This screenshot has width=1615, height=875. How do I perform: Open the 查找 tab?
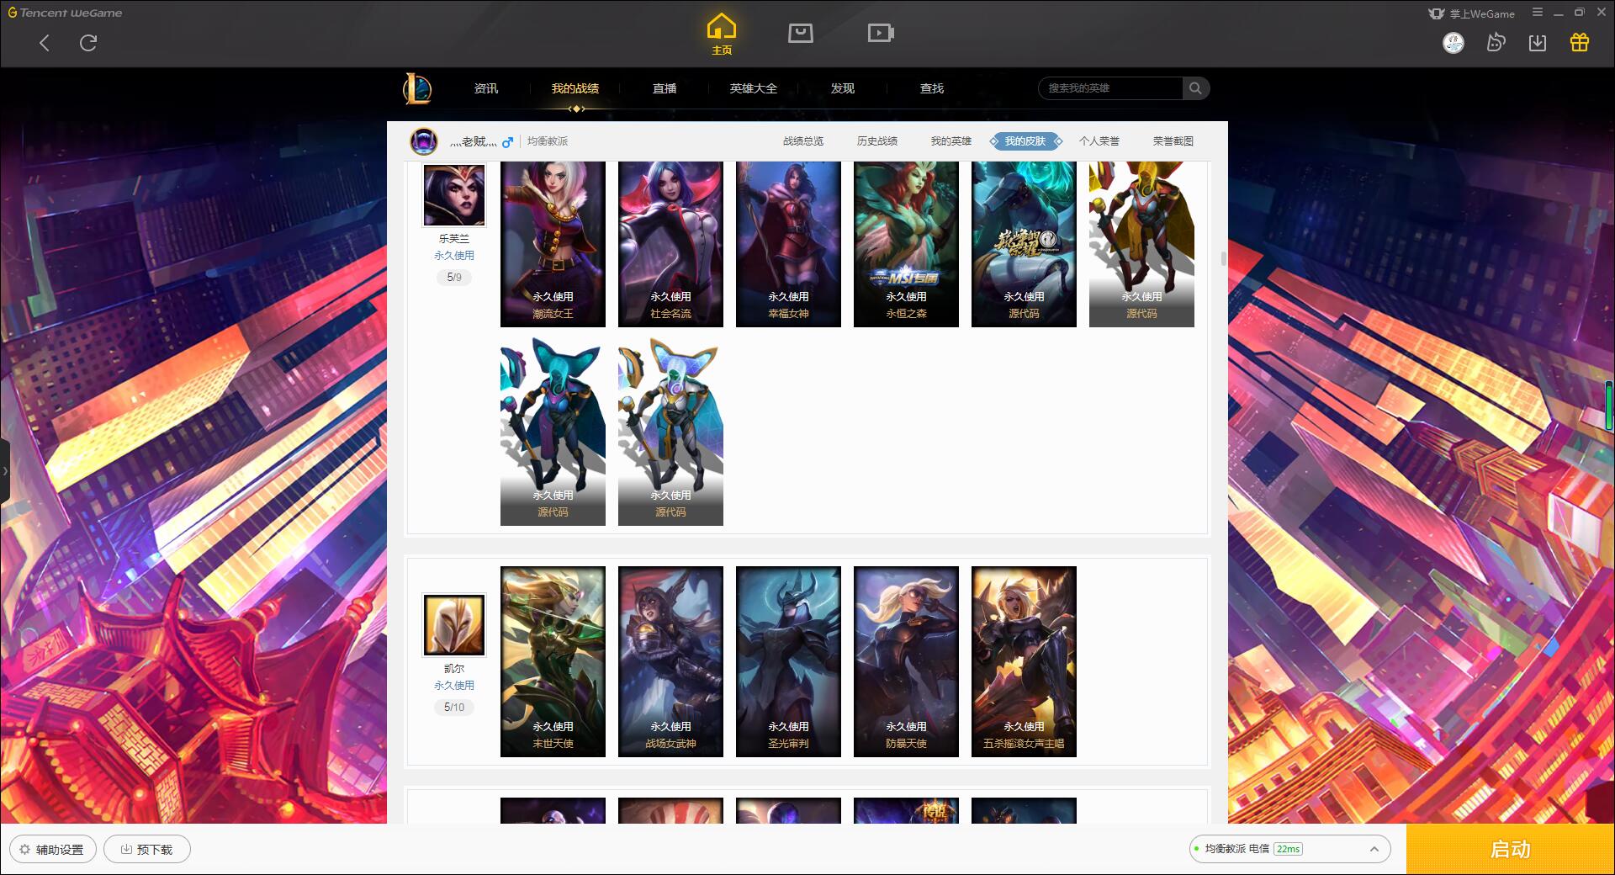pos(932,88)
